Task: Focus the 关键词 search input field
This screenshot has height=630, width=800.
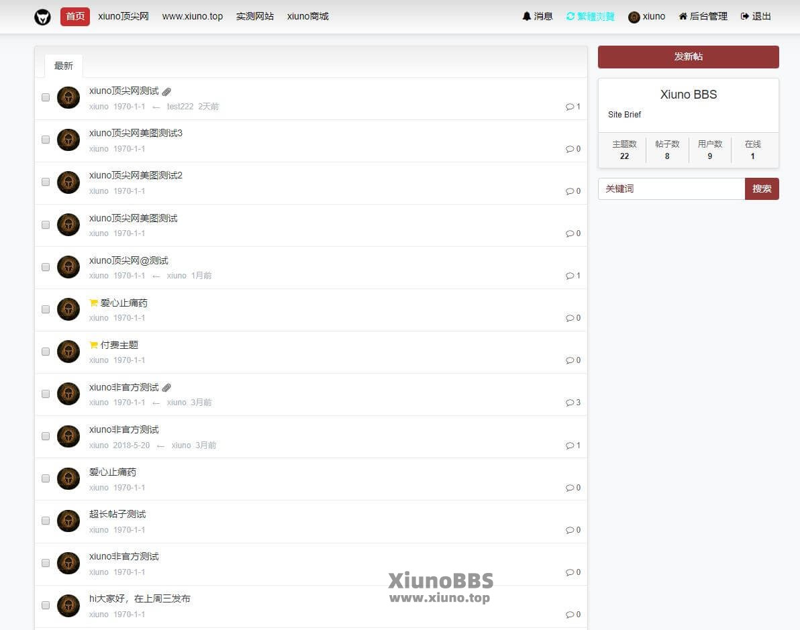Action: point(671,189)
